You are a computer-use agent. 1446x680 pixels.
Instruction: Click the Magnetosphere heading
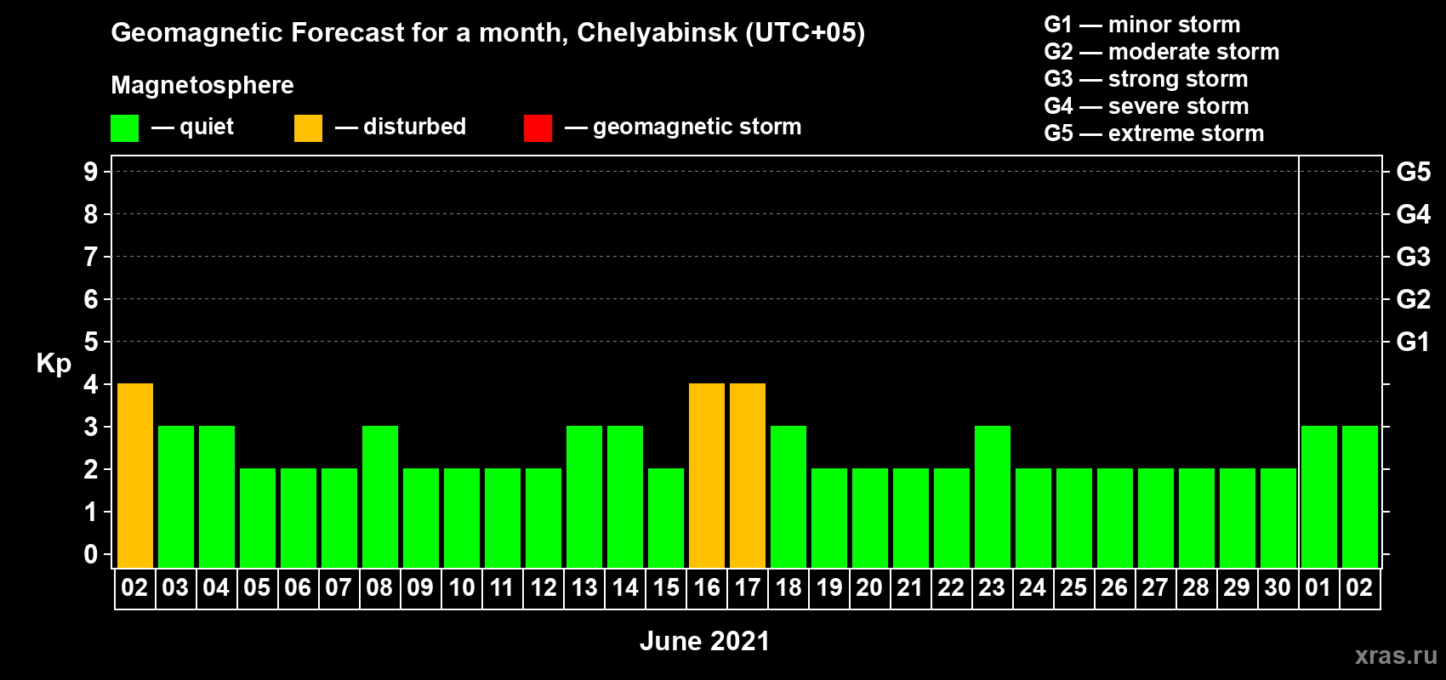(x=202, y=85)
